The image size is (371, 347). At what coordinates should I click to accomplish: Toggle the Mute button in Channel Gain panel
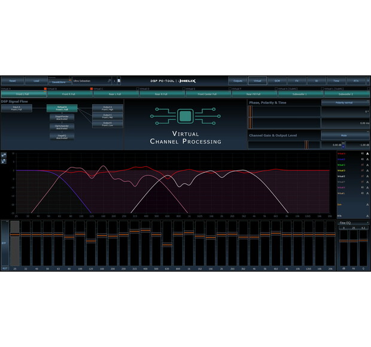(345, 136)
